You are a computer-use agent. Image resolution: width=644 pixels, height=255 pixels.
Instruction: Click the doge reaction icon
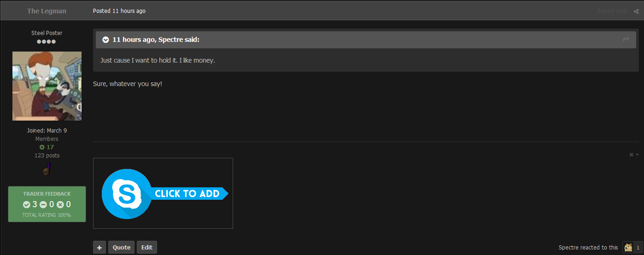(628, 247)
